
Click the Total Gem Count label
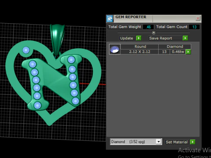pyautogui.click(x=172, y=27)
